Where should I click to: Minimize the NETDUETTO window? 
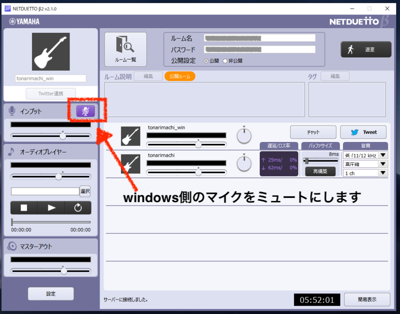click(352, 9)
